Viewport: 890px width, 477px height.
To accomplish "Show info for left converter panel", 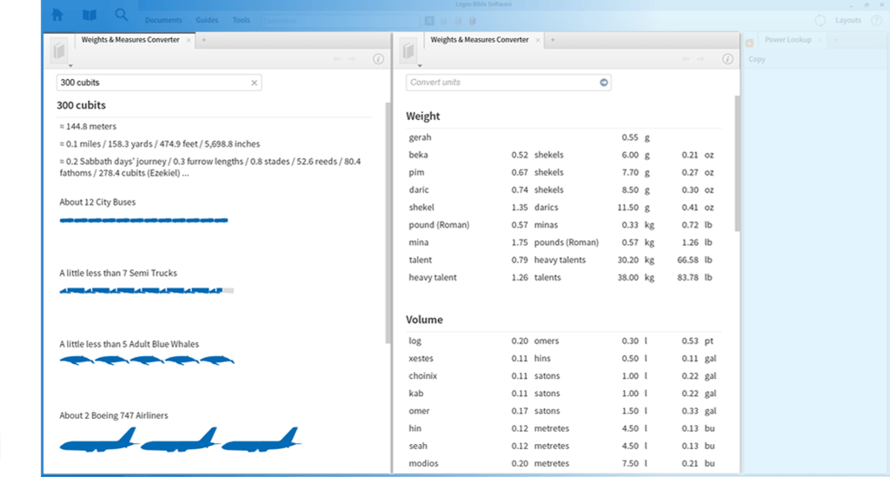I will click(x=378, y=59).
